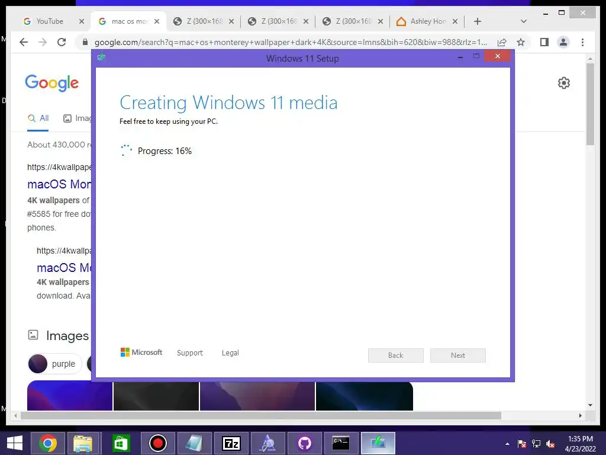The width and height of the screenshot is (606, 455).
Task: Open Chrome three-dot menu
Action: tap(582, 42)
